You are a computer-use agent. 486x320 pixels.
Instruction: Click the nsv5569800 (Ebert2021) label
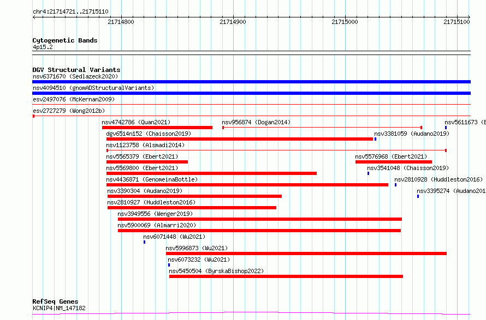click(x=143, y=168)
